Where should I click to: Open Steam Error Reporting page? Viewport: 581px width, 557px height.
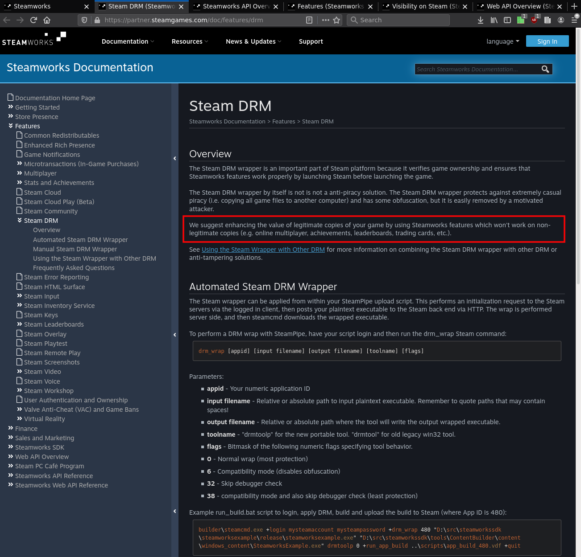pyautogui.click(x=56, y=277)
